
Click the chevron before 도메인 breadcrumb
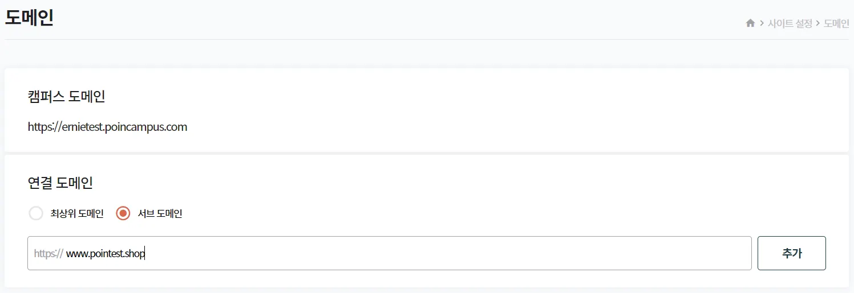coord(818,23)
